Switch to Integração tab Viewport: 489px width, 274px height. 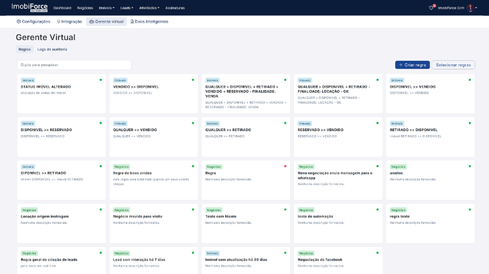[x=69, y=21]
